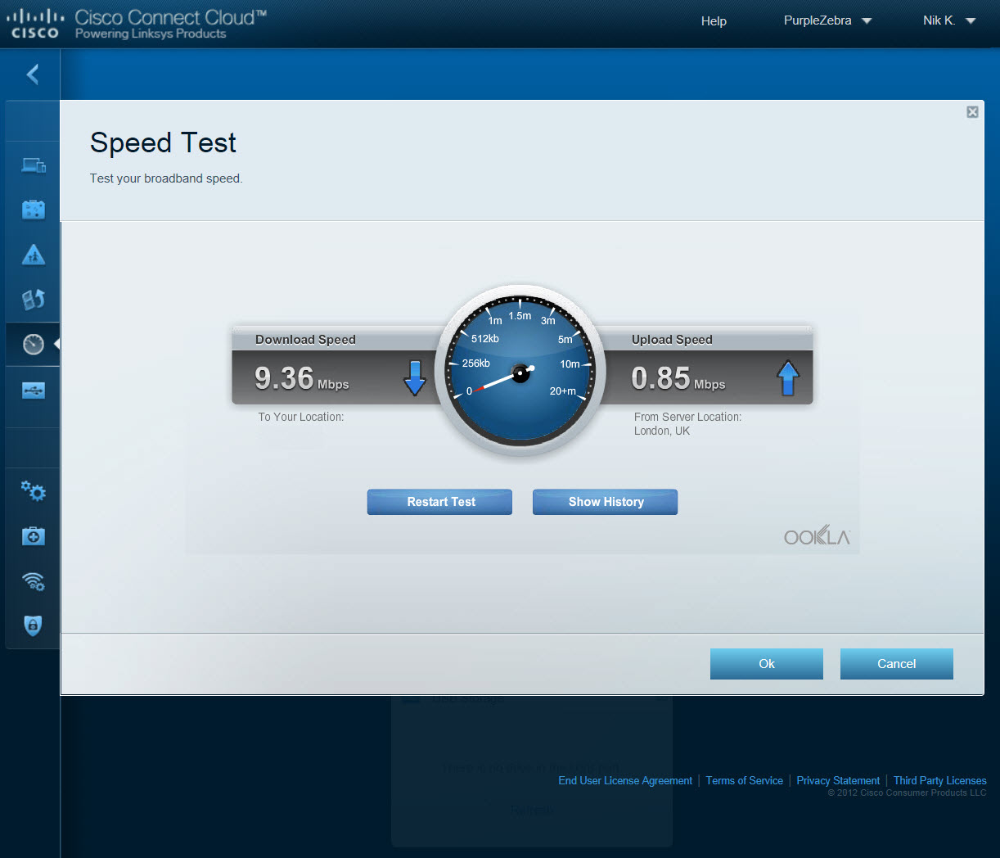Open Connectivity gears sidebar icon
The height and width of the screenshot is (858, 1000).
pos(34,490)
